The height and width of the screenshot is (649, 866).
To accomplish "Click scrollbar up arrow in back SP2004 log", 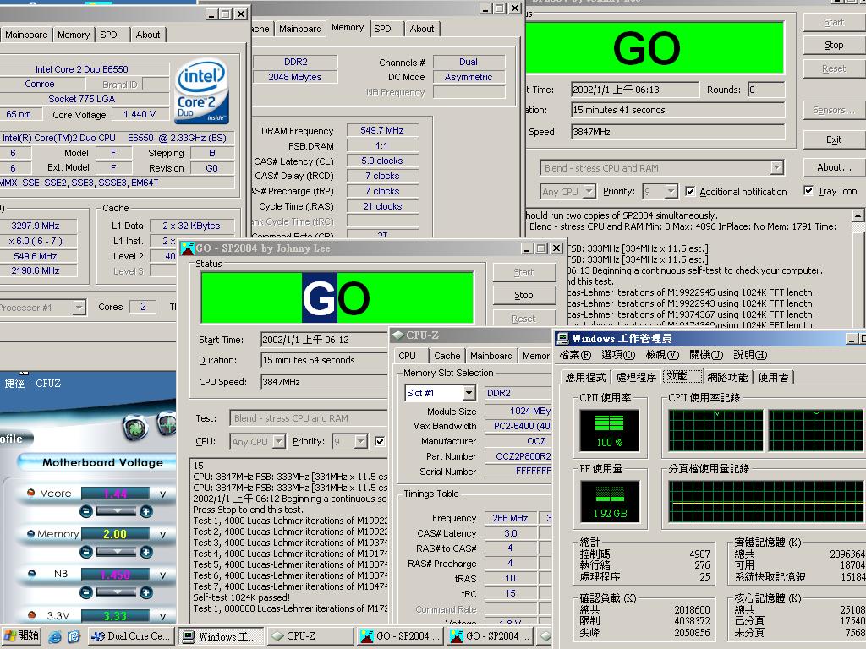I will click(x=858, y=215).
